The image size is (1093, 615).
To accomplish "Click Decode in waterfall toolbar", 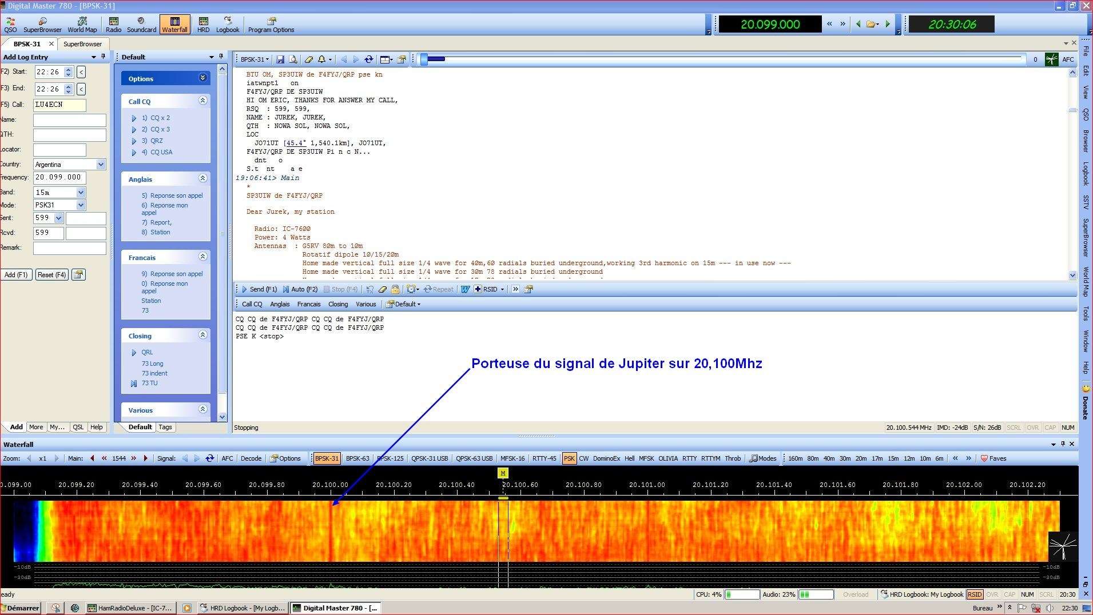I will point(251,458).
